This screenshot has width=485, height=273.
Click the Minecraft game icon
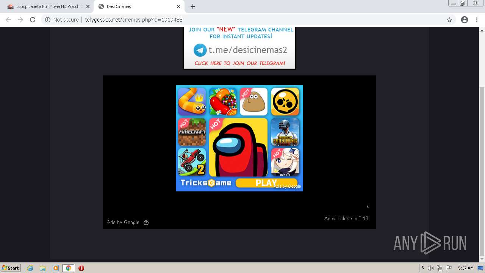[x=192, y=132]
